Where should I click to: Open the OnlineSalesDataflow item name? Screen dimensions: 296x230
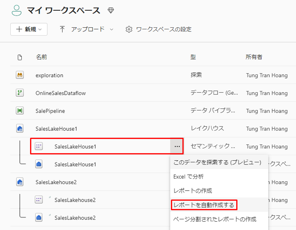[x=60, y=93]
